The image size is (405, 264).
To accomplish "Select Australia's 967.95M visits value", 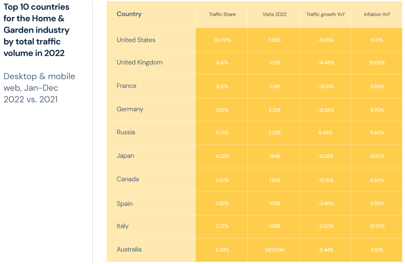I will [274, 250].
